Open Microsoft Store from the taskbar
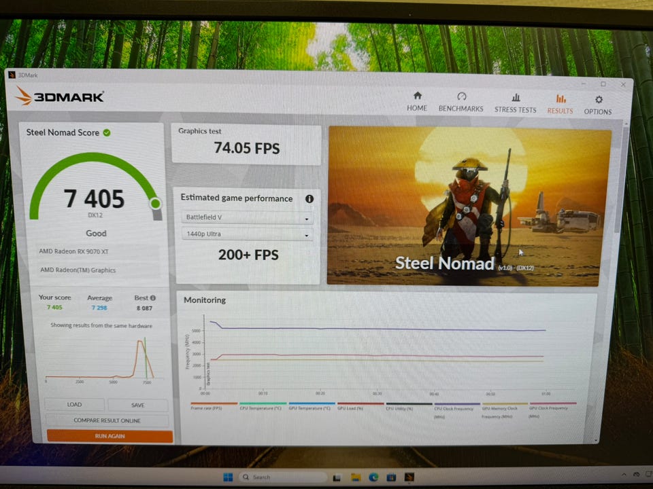653x489 pixels. click(391, 477)
